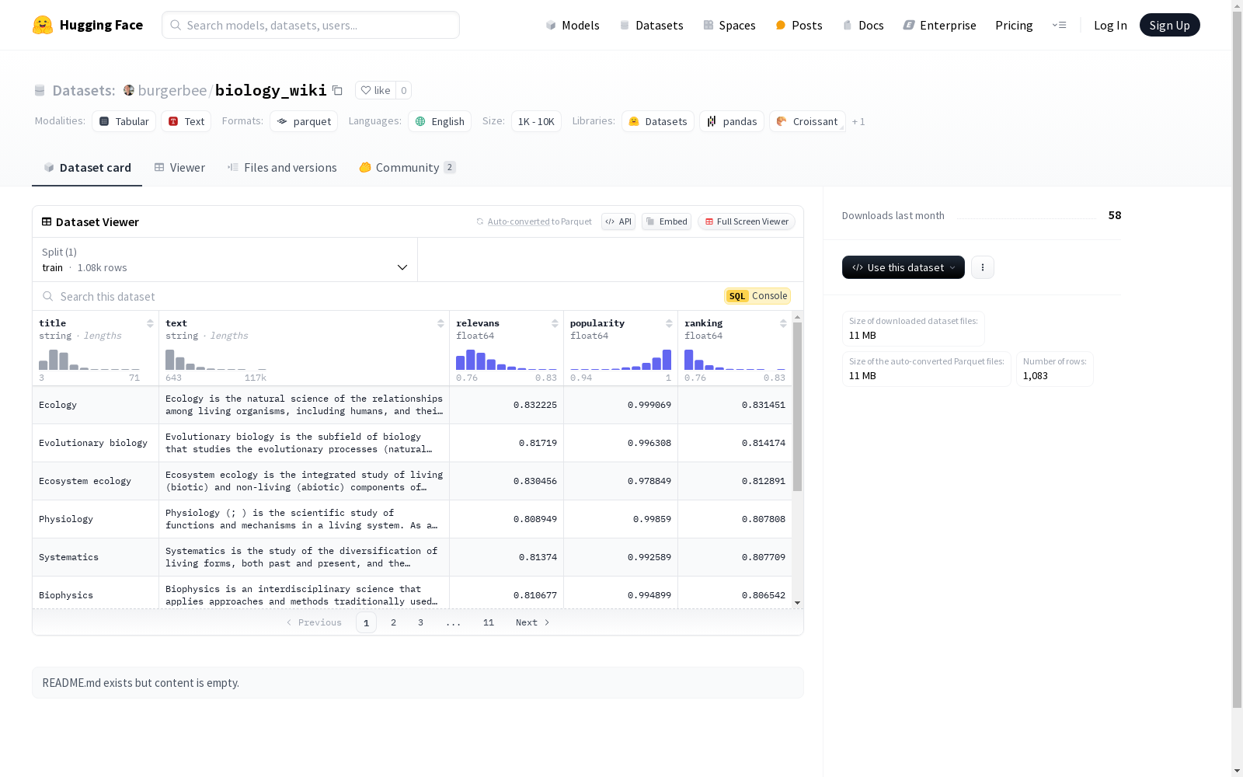Click the Embed button
The image size is (1243, 777).
pos(667,221)
